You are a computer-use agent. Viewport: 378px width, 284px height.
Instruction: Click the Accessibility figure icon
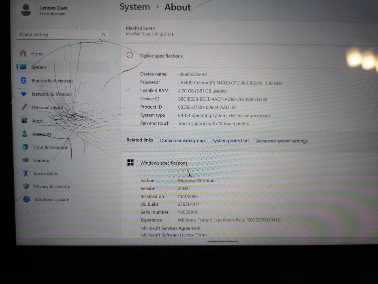pyautogui.click(x=26, y=173)
